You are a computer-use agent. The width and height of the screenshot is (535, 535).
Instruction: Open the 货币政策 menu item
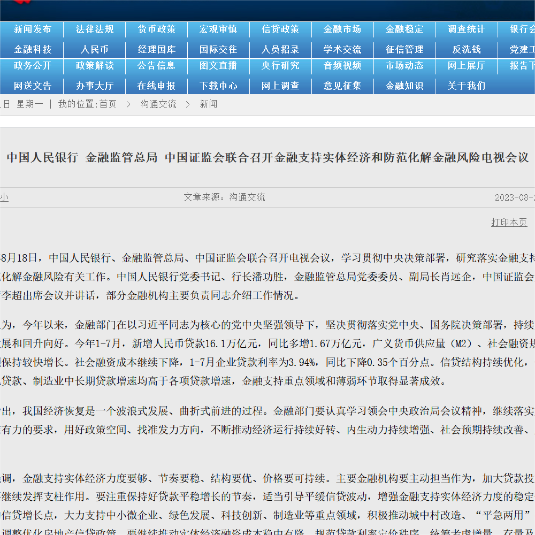pos(157,29)
